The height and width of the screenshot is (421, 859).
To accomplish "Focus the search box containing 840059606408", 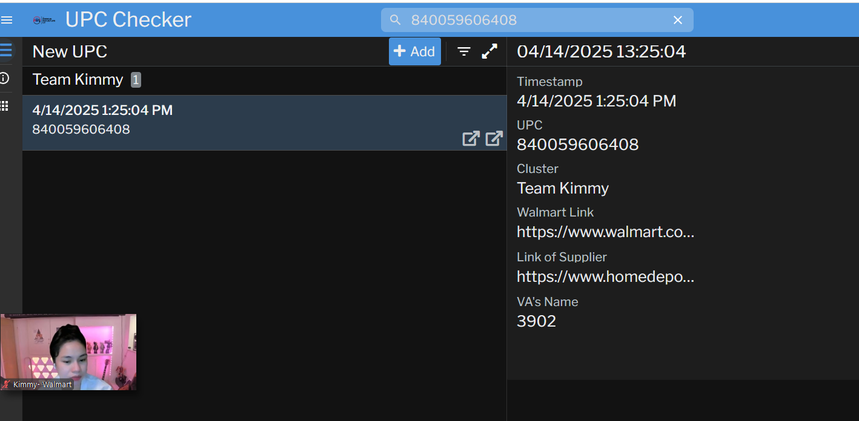I will (533, 20).
